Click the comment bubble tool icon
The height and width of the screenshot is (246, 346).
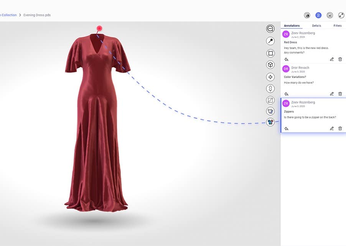(270, 29)
